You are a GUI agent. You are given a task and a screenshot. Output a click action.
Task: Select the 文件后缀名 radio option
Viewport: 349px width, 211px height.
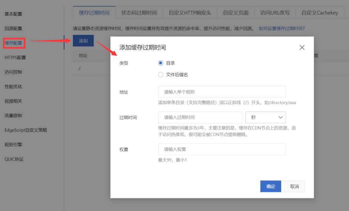click(161, 75)
